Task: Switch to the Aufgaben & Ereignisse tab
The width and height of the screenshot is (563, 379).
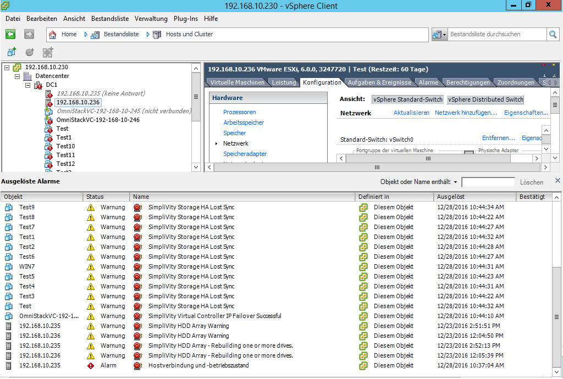Action: pyautogui.click(x=379, y=82)
